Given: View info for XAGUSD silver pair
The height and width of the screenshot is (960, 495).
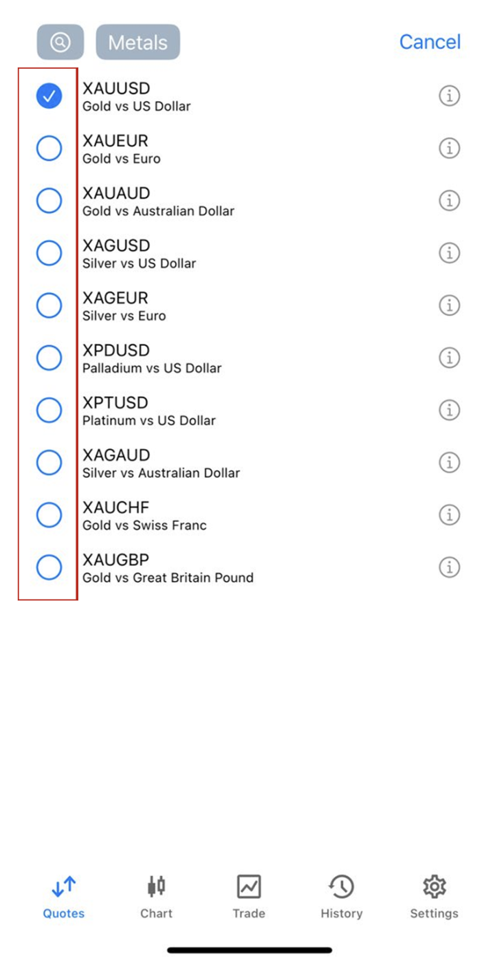Looking at the screenshot, I should [x=449, y=253].
